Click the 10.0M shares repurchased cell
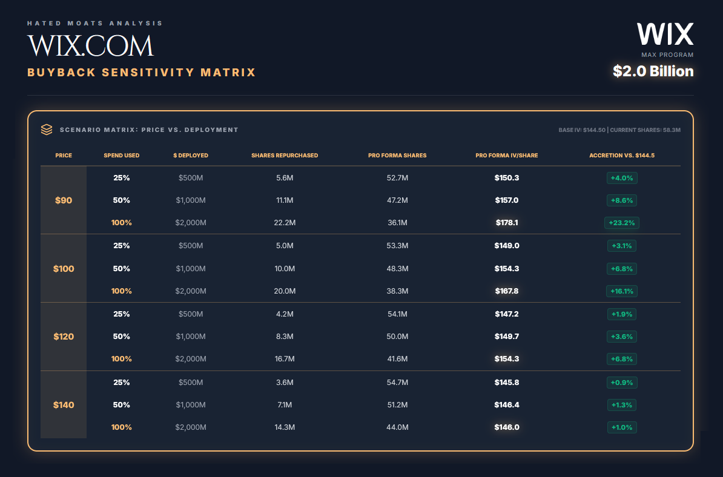This screenshot has height=477, width=723. [285, 269]
